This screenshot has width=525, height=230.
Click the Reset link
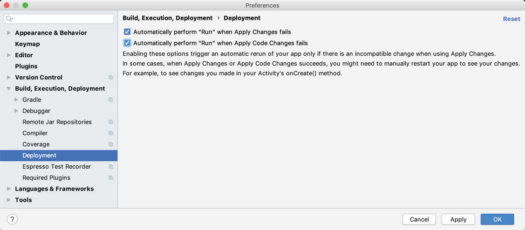coord(511,19)
